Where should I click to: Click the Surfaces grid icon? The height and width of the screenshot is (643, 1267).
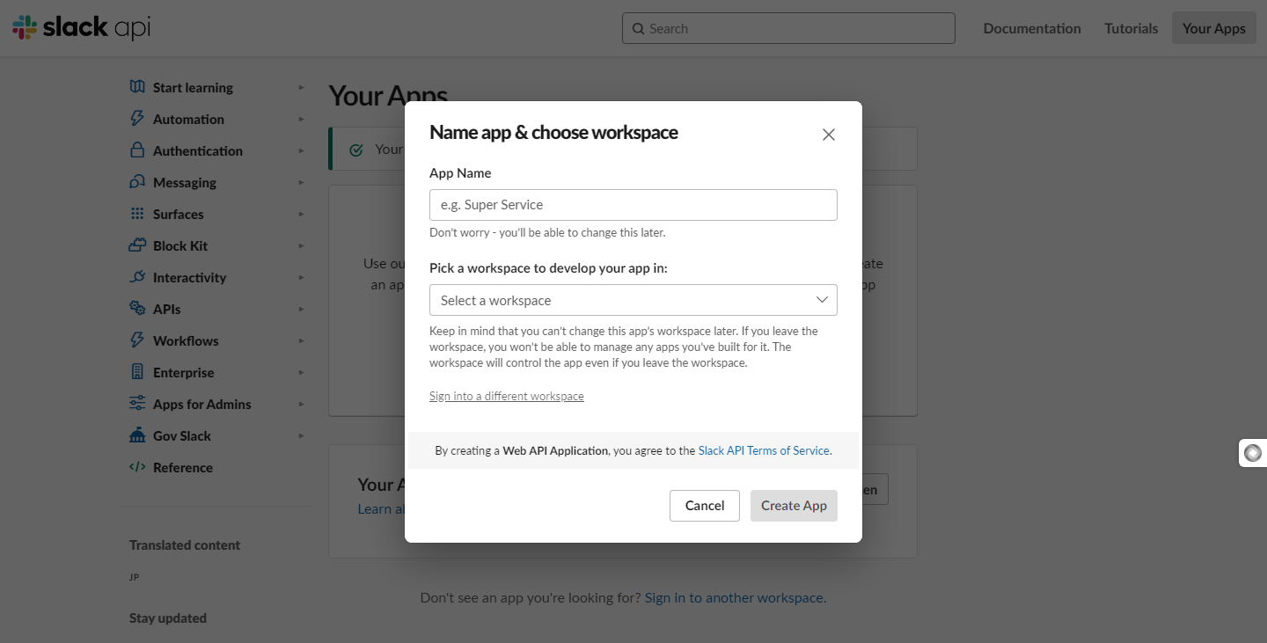(137, 214)
